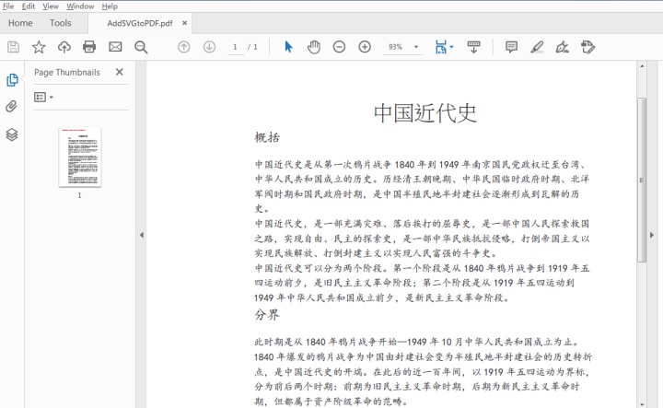Click the document title 中国近代史
The image size is (663, 408).
click(425, 113)
